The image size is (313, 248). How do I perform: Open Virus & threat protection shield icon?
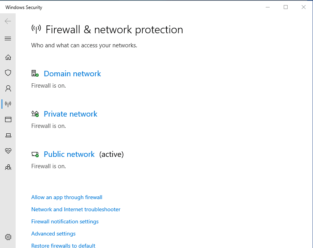click(x=8, y=73)
